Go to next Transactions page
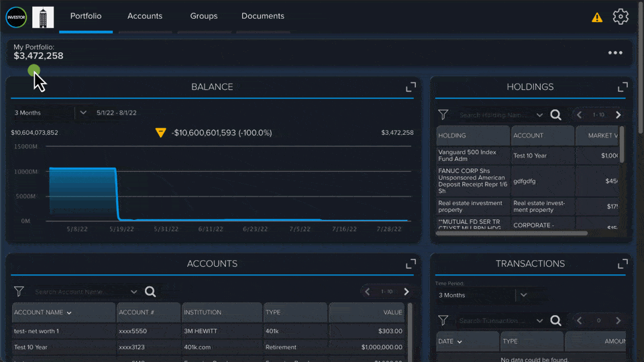 (x=618, y=320)
